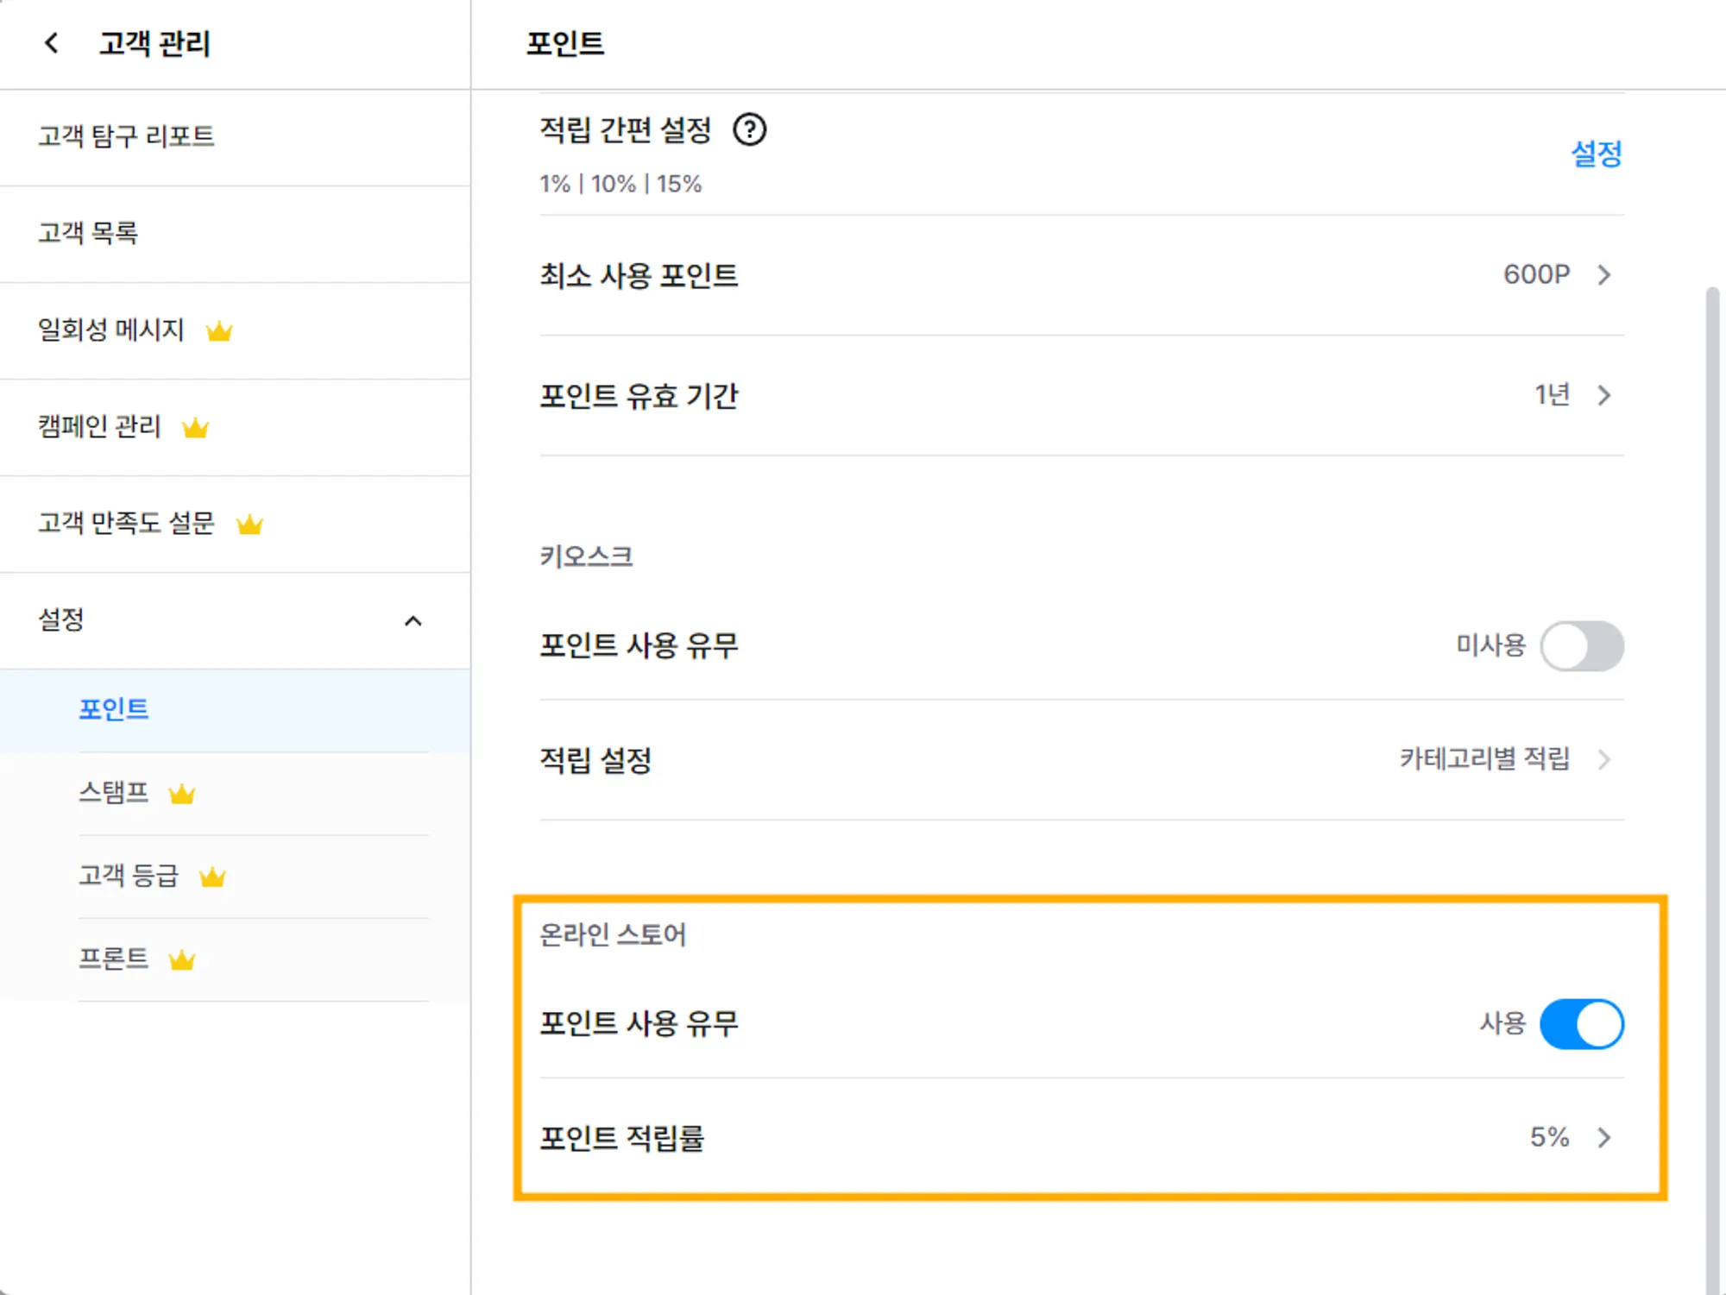Click the crown icon next to 캠페인 관리
The height and width of the screenshot is (1295, 1726).
coord(196,428)
